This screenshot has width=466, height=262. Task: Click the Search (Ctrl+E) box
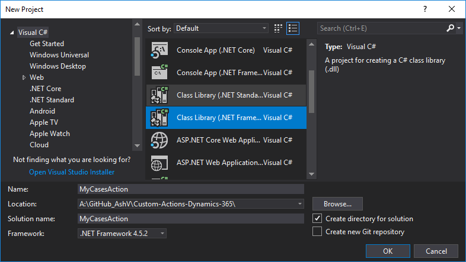pyautogui.click(x=382, y=28)
